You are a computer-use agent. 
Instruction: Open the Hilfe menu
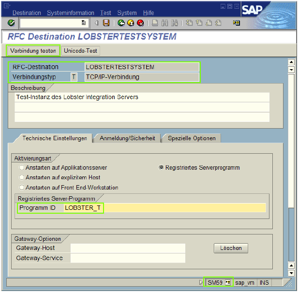(149, 13)
